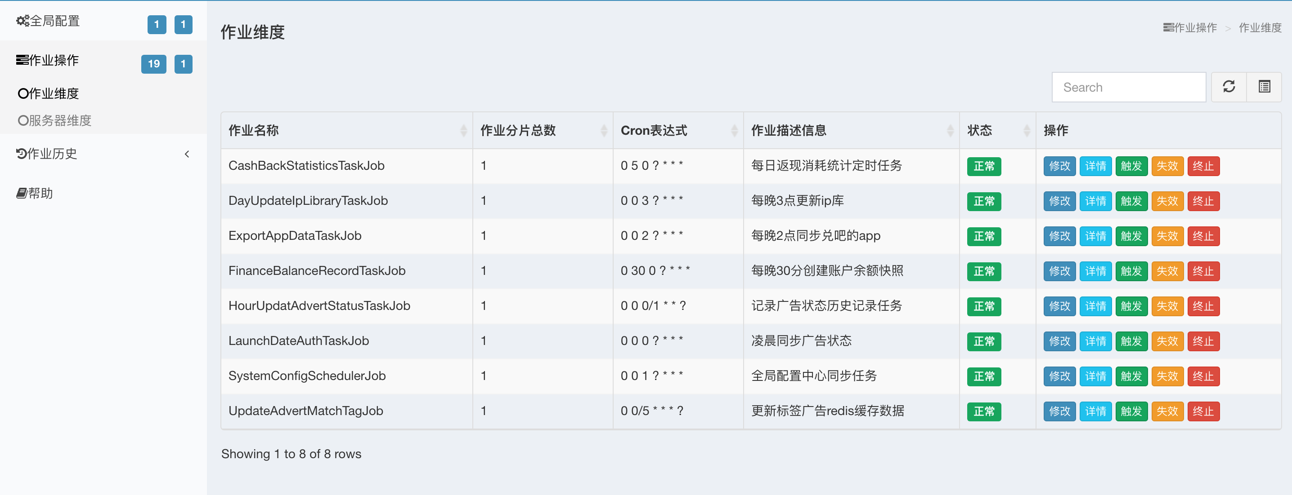
Task: Click the CashBackStatisticsTaskJob name cell
Action: pyautogui.click(x=346, y=166)
